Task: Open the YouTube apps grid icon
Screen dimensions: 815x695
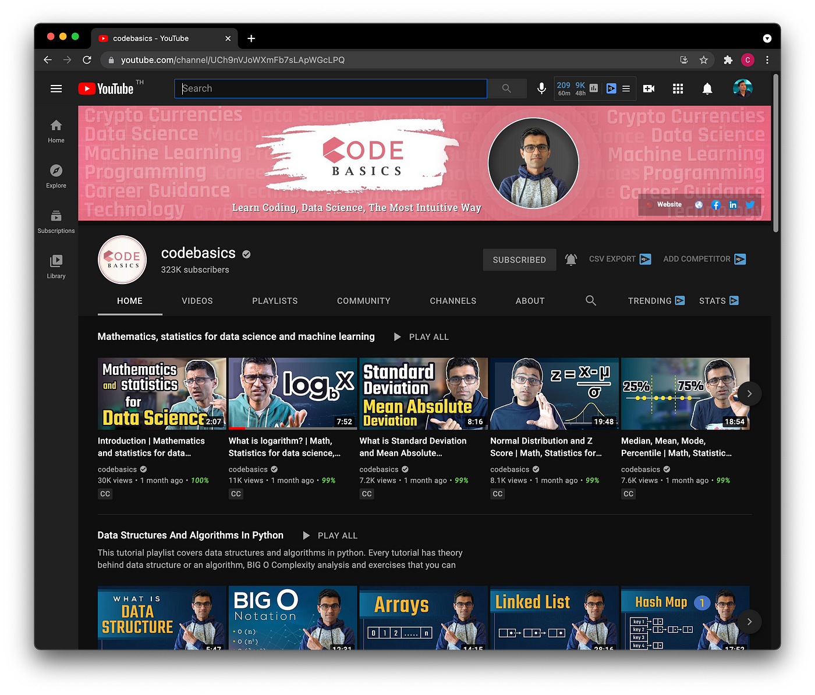Action: pos(678,88)
